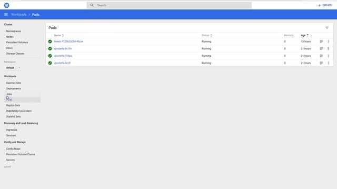Open the Pods list filter icon
The image size is (337, 189).
tap(327, 28)
